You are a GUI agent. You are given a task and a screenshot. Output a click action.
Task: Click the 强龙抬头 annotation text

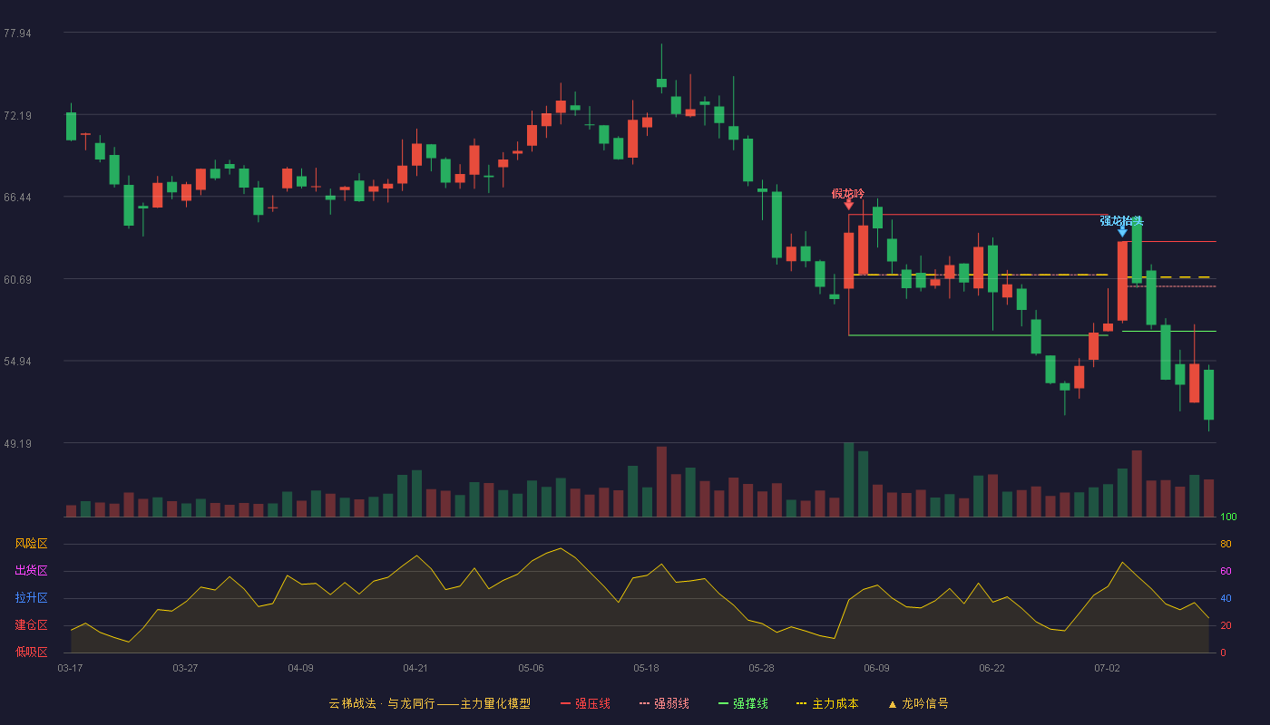tap(1122, 220)
